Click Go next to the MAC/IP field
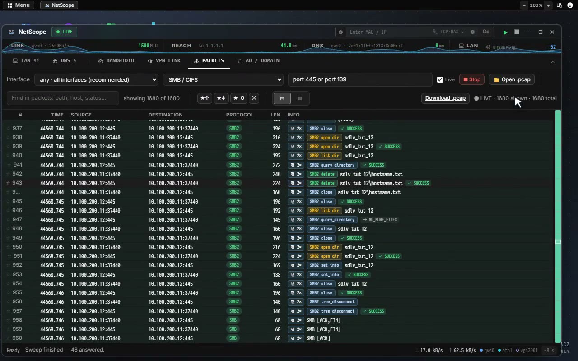 click(486, 32)
